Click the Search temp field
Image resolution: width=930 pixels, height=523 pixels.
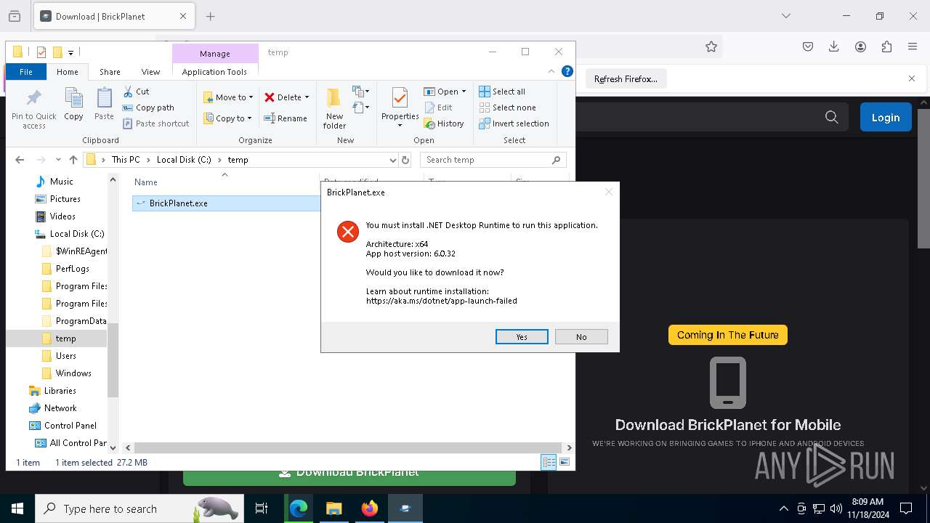[x=494, y=160]
